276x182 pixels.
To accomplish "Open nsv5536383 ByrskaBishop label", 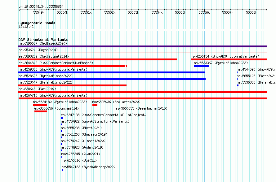I will 256,82.
